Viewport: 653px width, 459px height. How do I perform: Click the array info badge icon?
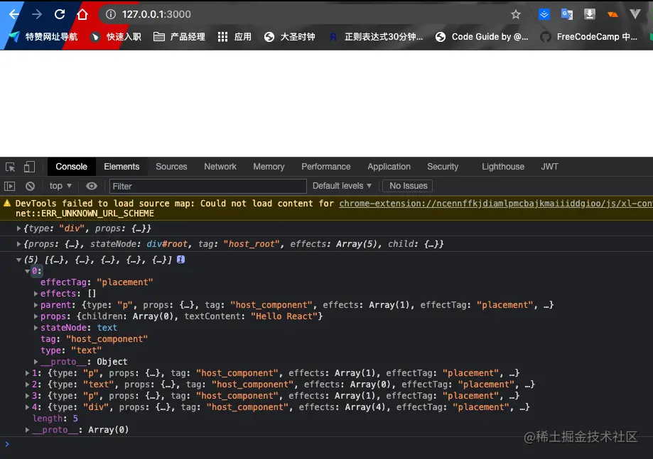[180, 260]
